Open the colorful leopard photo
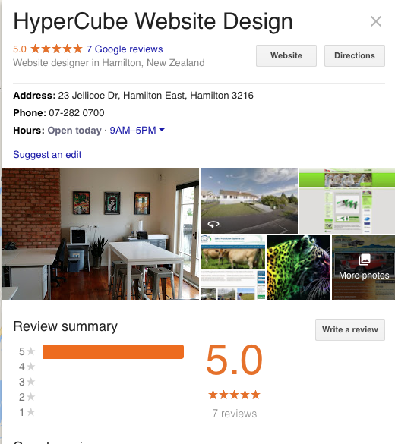 pyautogui.click(x=299, y=267)
